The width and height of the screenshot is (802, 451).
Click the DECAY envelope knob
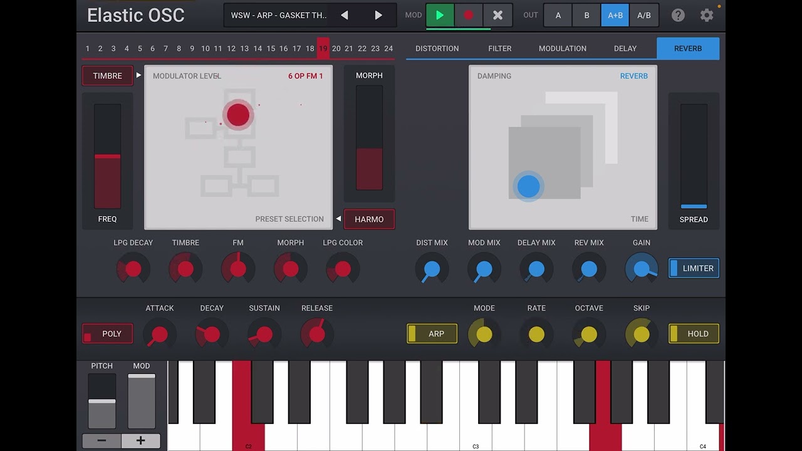pyautogui.click(x=212, y=334)
